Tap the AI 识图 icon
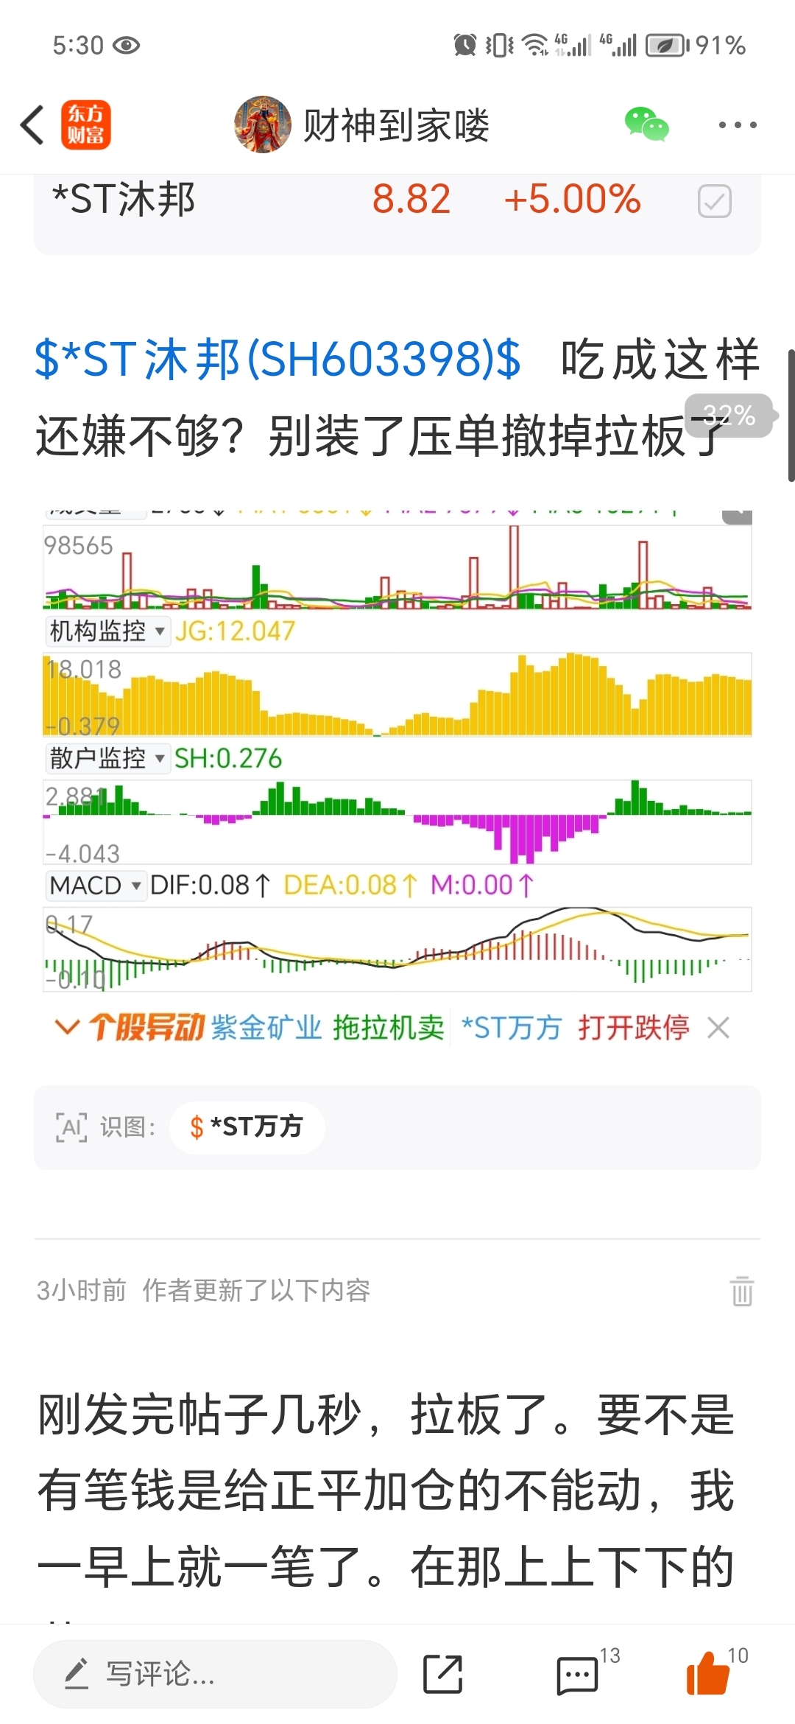795x1724 pixels. (71, 1127)
